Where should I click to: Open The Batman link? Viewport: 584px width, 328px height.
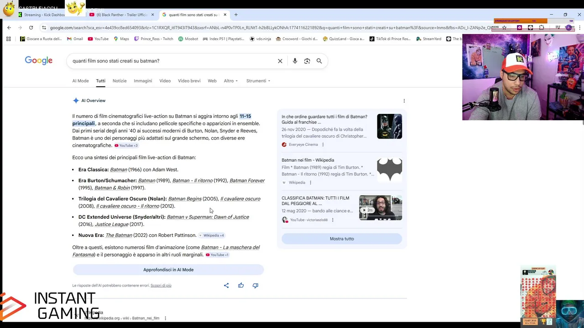click(x=119, y=235)
